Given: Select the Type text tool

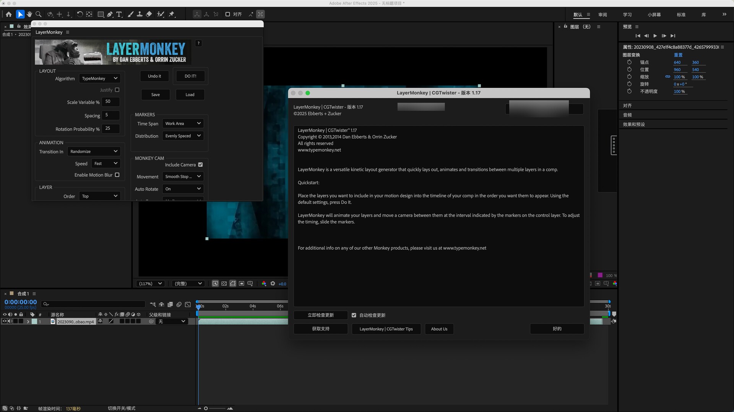Looking at the screenshot, I should pyautogui.click(x=119, y=14).
